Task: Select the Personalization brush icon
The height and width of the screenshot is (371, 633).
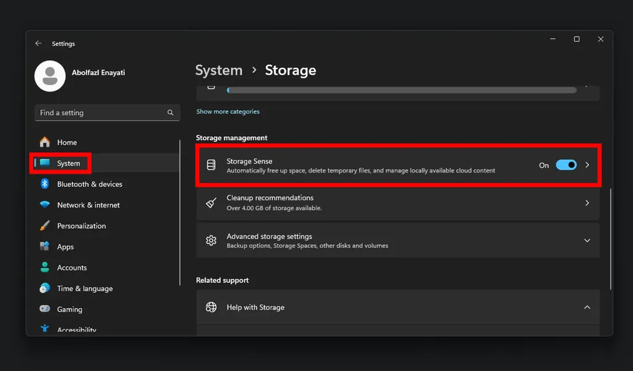Action: tap(44, 226)
